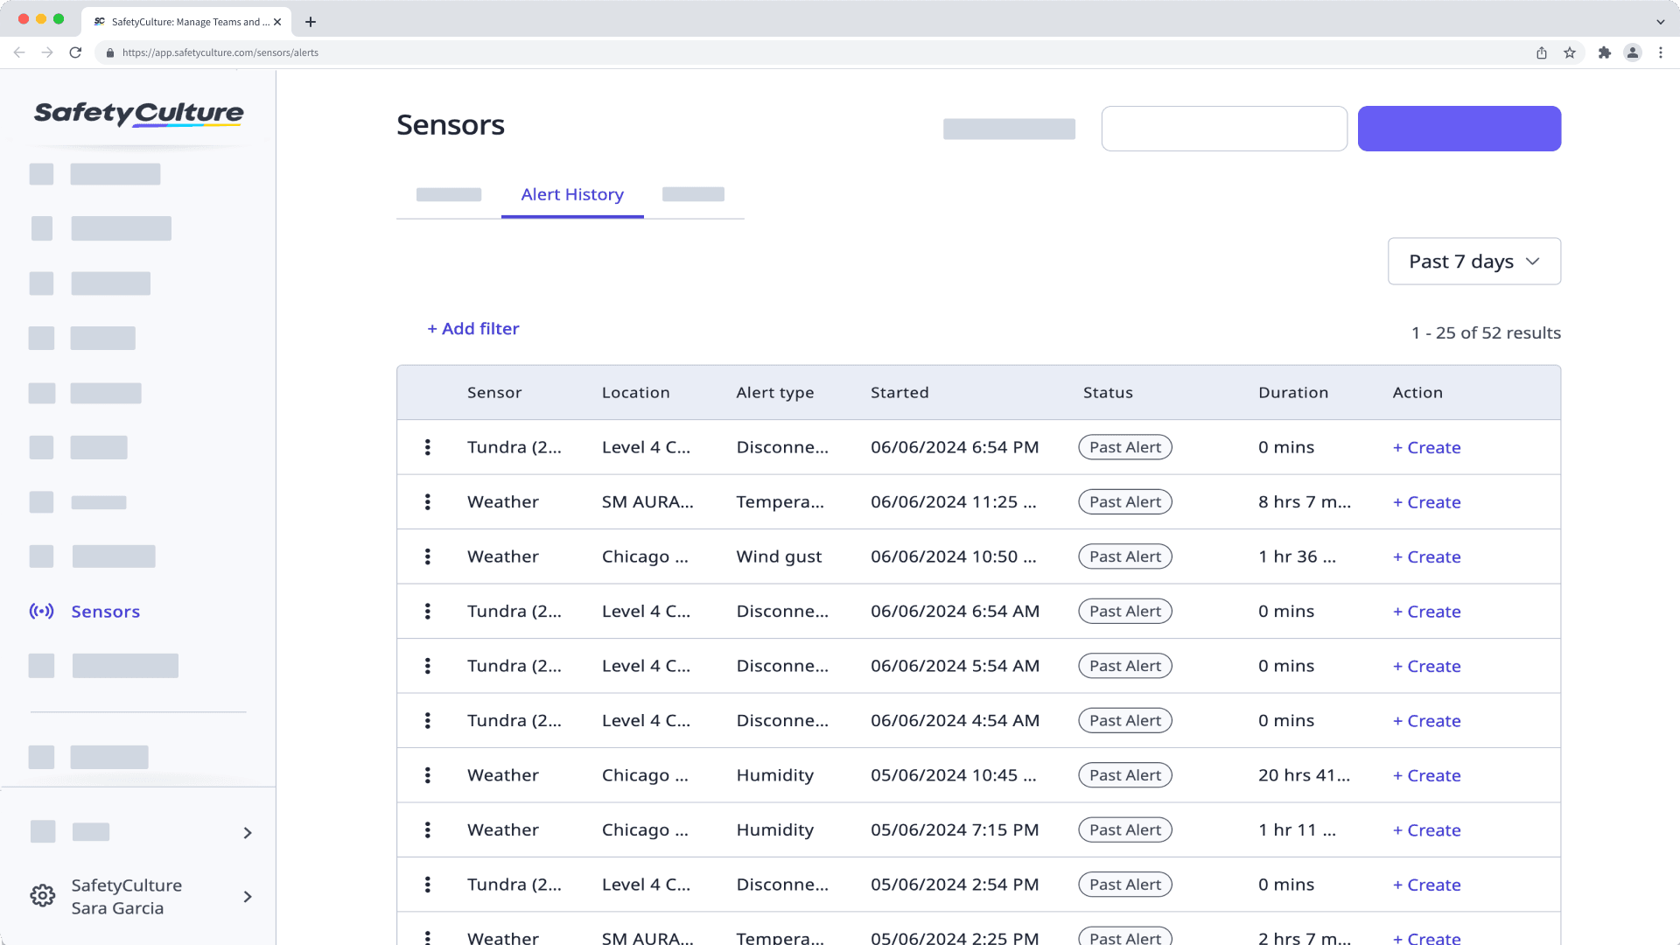1680x945 pixels.
Task: Reload the page with the refresh icon
Action: [75, 52]
